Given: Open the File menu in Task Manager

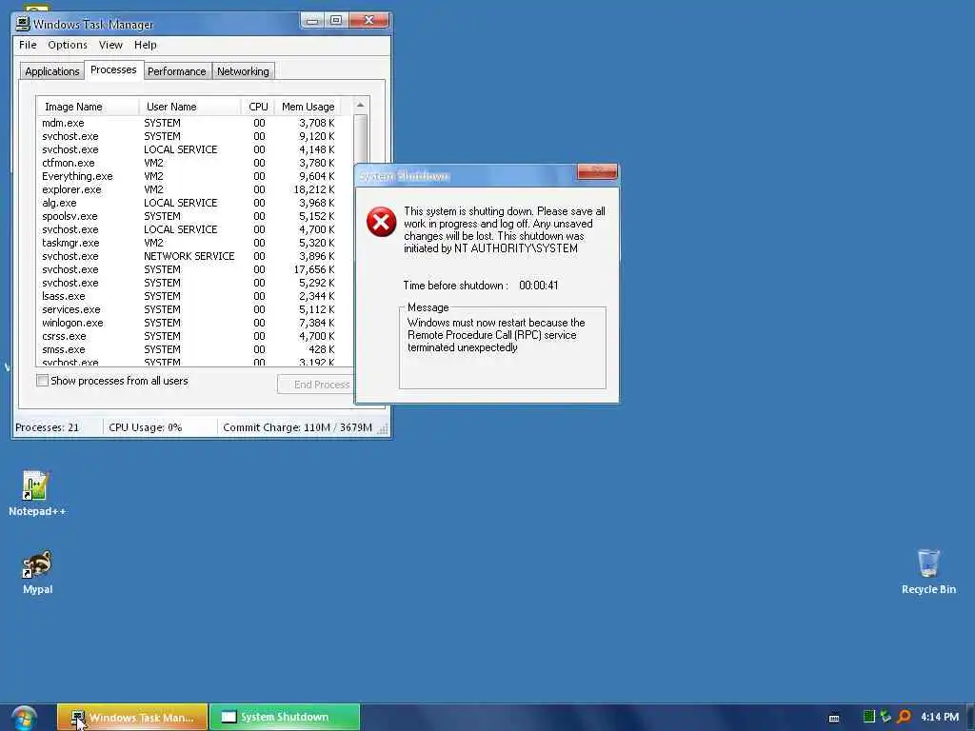Looking at the screenshot, I should 28,45.
